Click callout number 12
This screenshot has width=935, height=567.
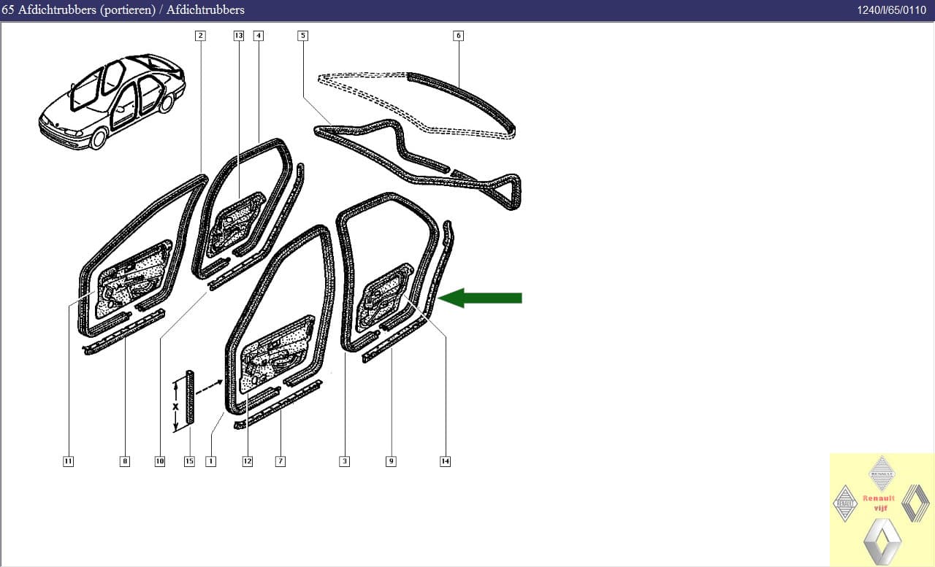(247, 461)
